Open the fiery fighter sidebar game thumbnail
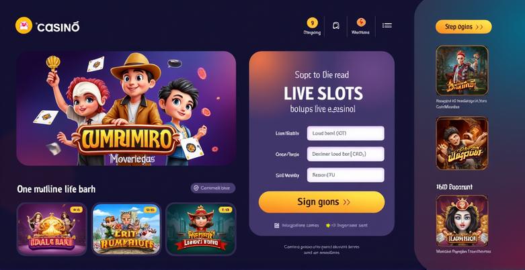 pyautogui.click(x=462, y=143)
